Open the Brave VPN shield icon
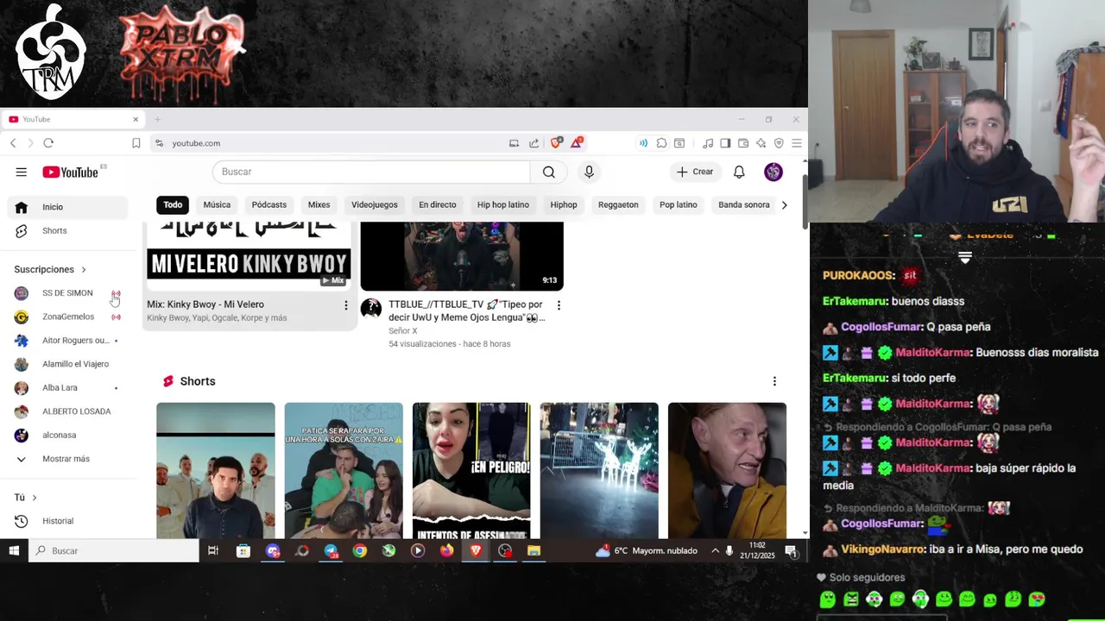The height and width of the screenshot is (621, 1105). (779, 143)
